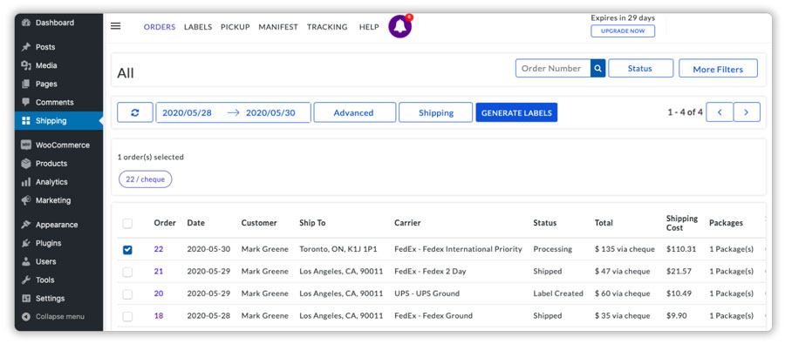785x344 pixels.
Task: Open Tools in the sidebar
Action: click(x=58, y=280)
